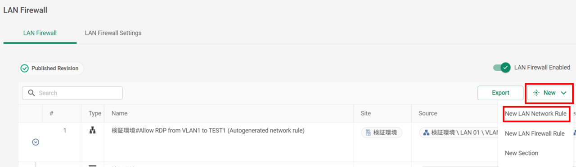Click the Site column header
576x167 pixels.
point(365,113)
